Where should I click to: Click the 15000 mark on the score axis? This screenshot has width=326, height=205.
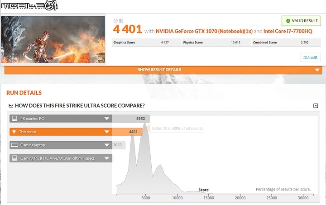(209, 198)
